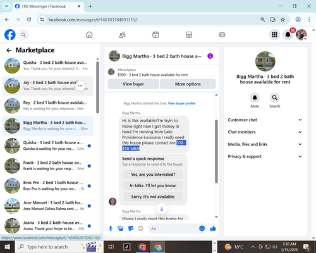
Task: Open Frank 3 bed 2 bath conversation
Action: (x=47, y=166)
